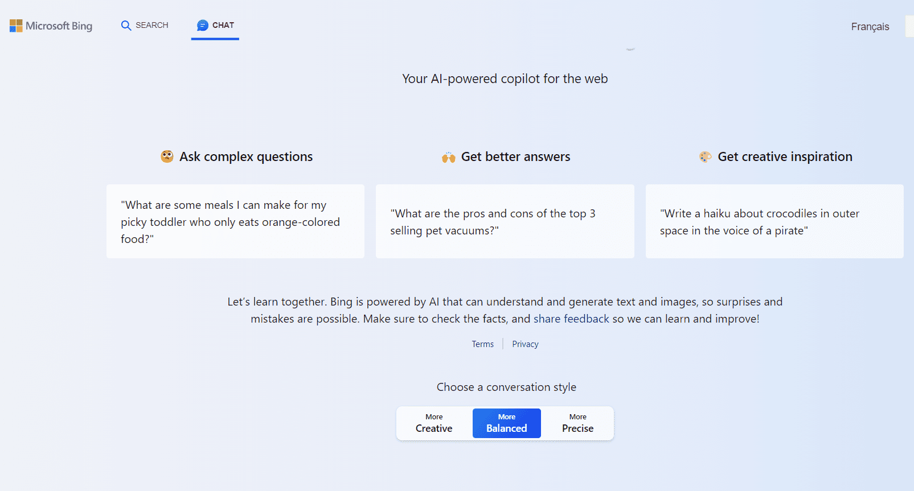Choose the crocodile haiku pirate prompt
This screenshot has height=491, width=914.
pyautogui.click(x=774, y=221)
